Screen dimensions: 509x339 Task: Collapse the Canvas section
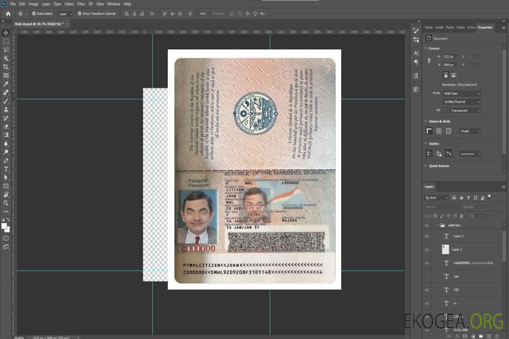coord(426,48)
